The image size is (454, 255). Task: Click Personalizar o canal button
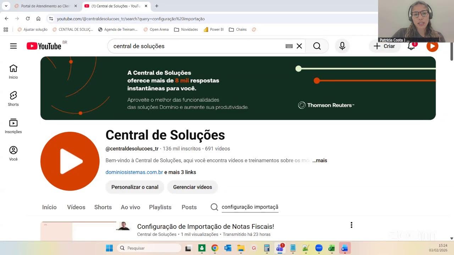[135, 187]
